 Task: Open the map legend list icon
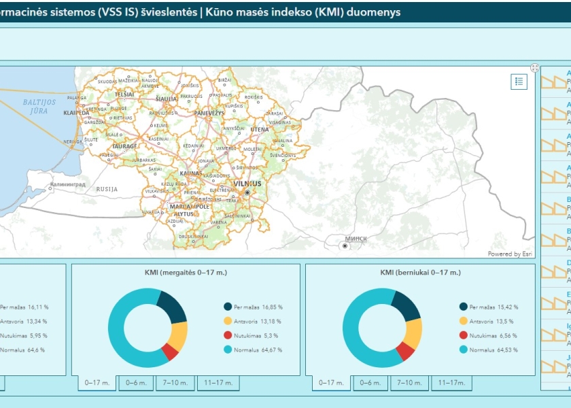(x=519, y=82)
